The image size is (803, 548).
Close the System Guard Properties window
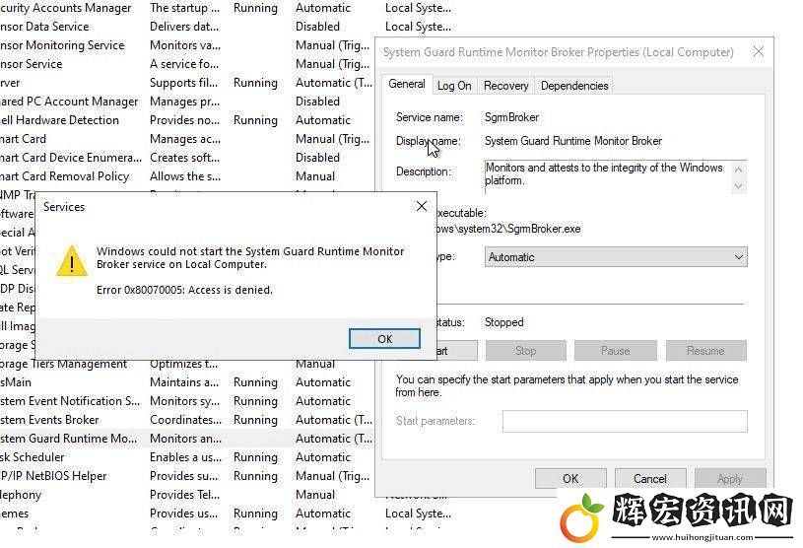click(759, 51)
